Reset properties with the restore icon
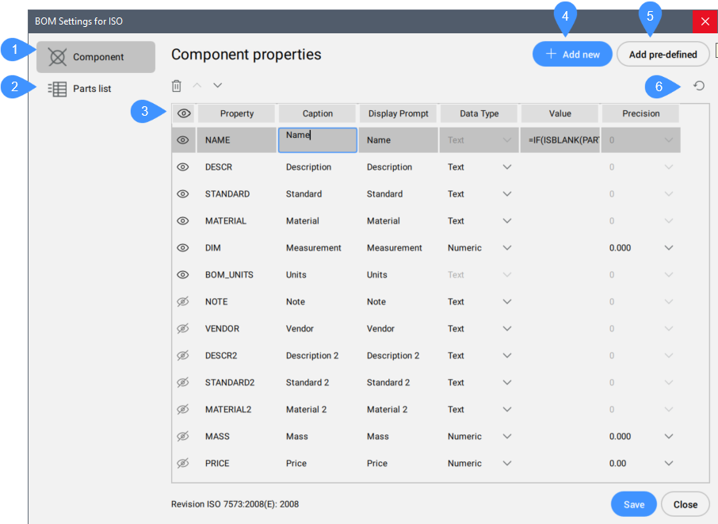Viewport: 718px width, 524px height. (699, 86)
